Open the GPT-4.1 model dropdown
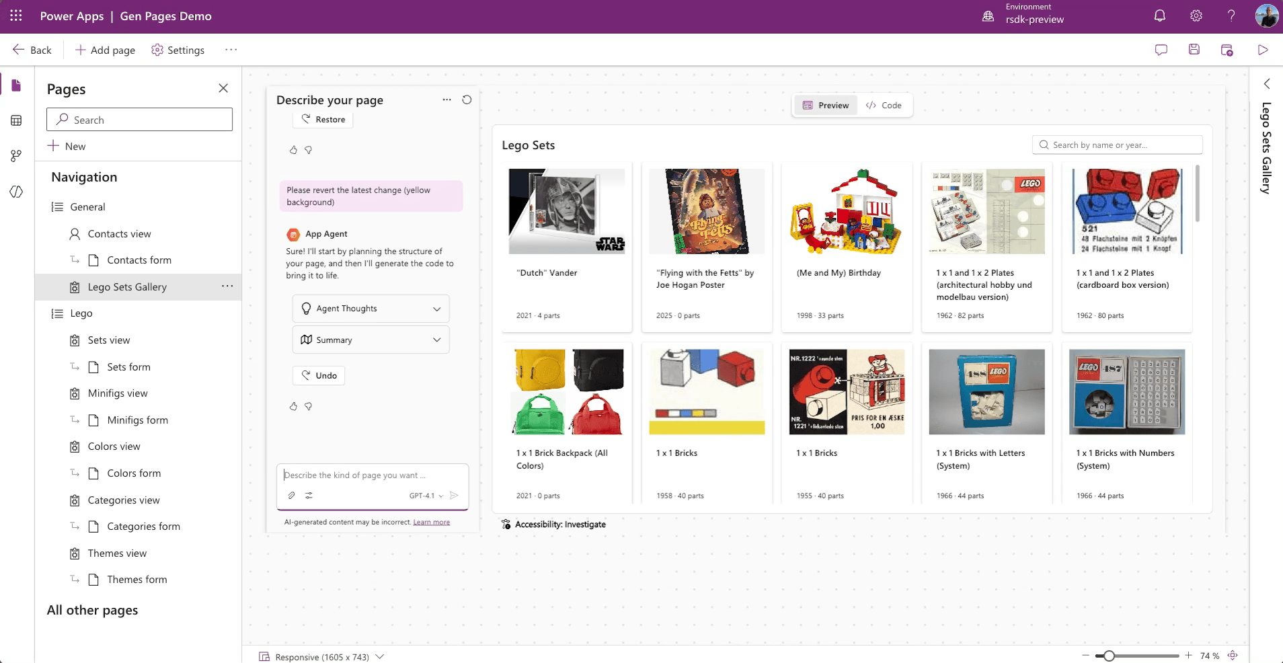Image resolution: width=1283 pixels, height=663 pixels. (426, 496)
